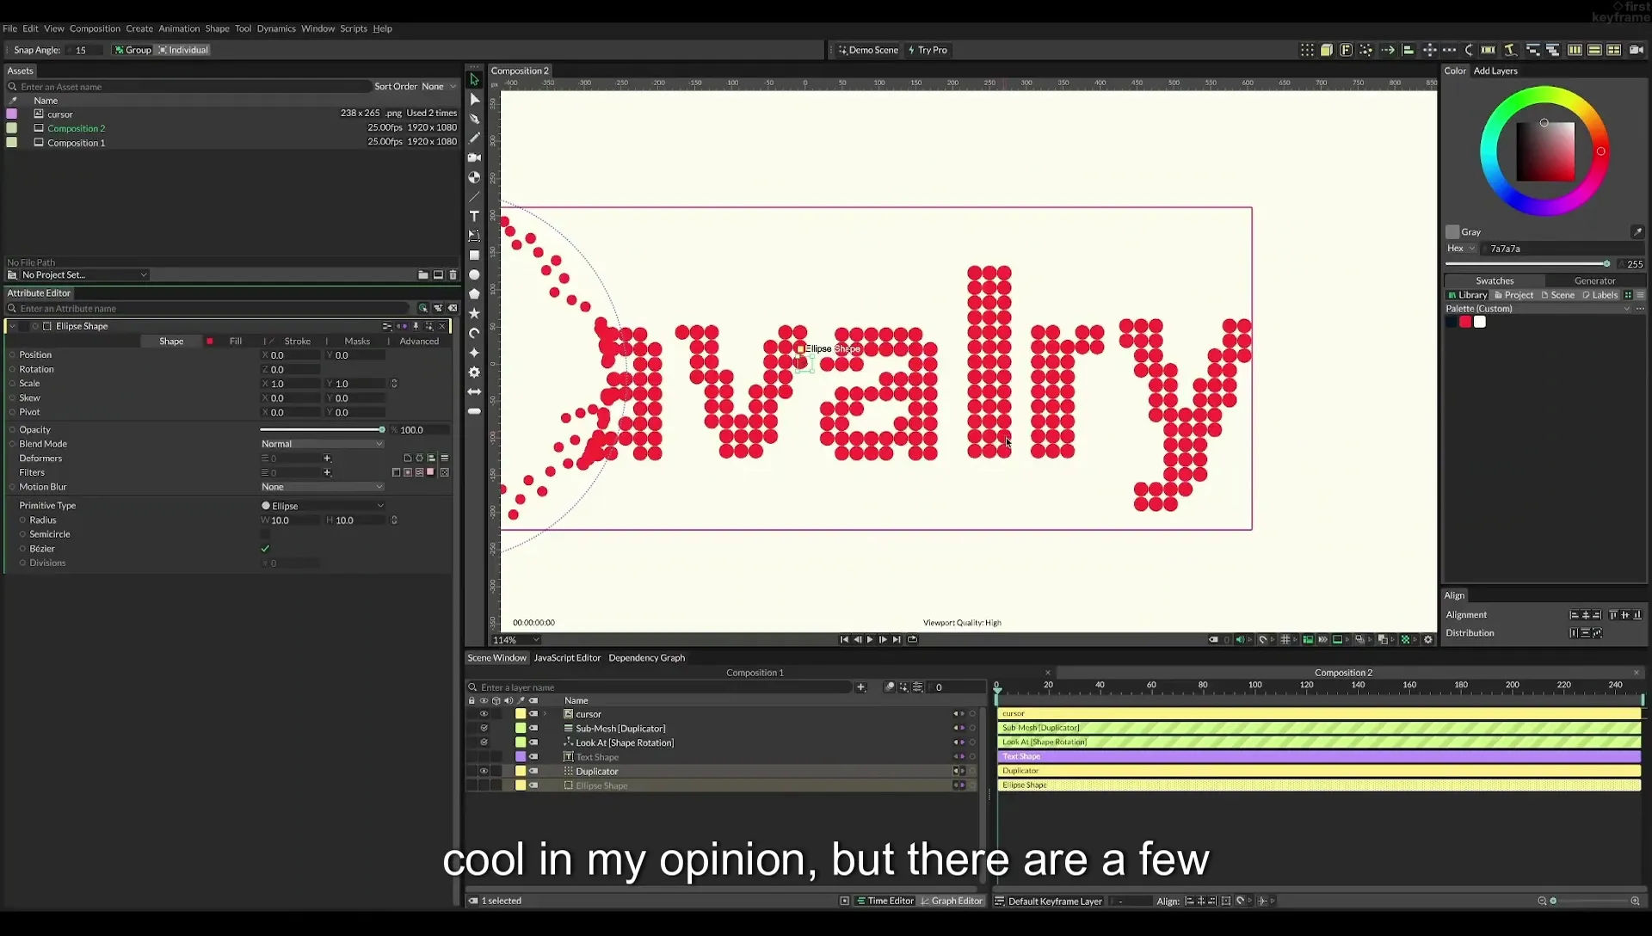Open the Primitive Type Ellipse dropdown
The width and height of the screenshot is (1652, 936).
[x=322, y=506]
